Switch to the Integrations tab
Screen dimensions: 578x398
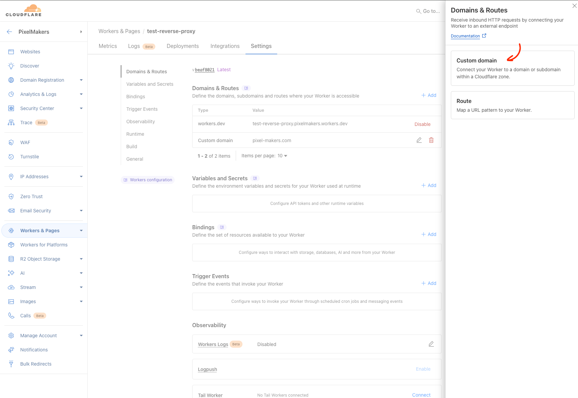pos(225,46)
